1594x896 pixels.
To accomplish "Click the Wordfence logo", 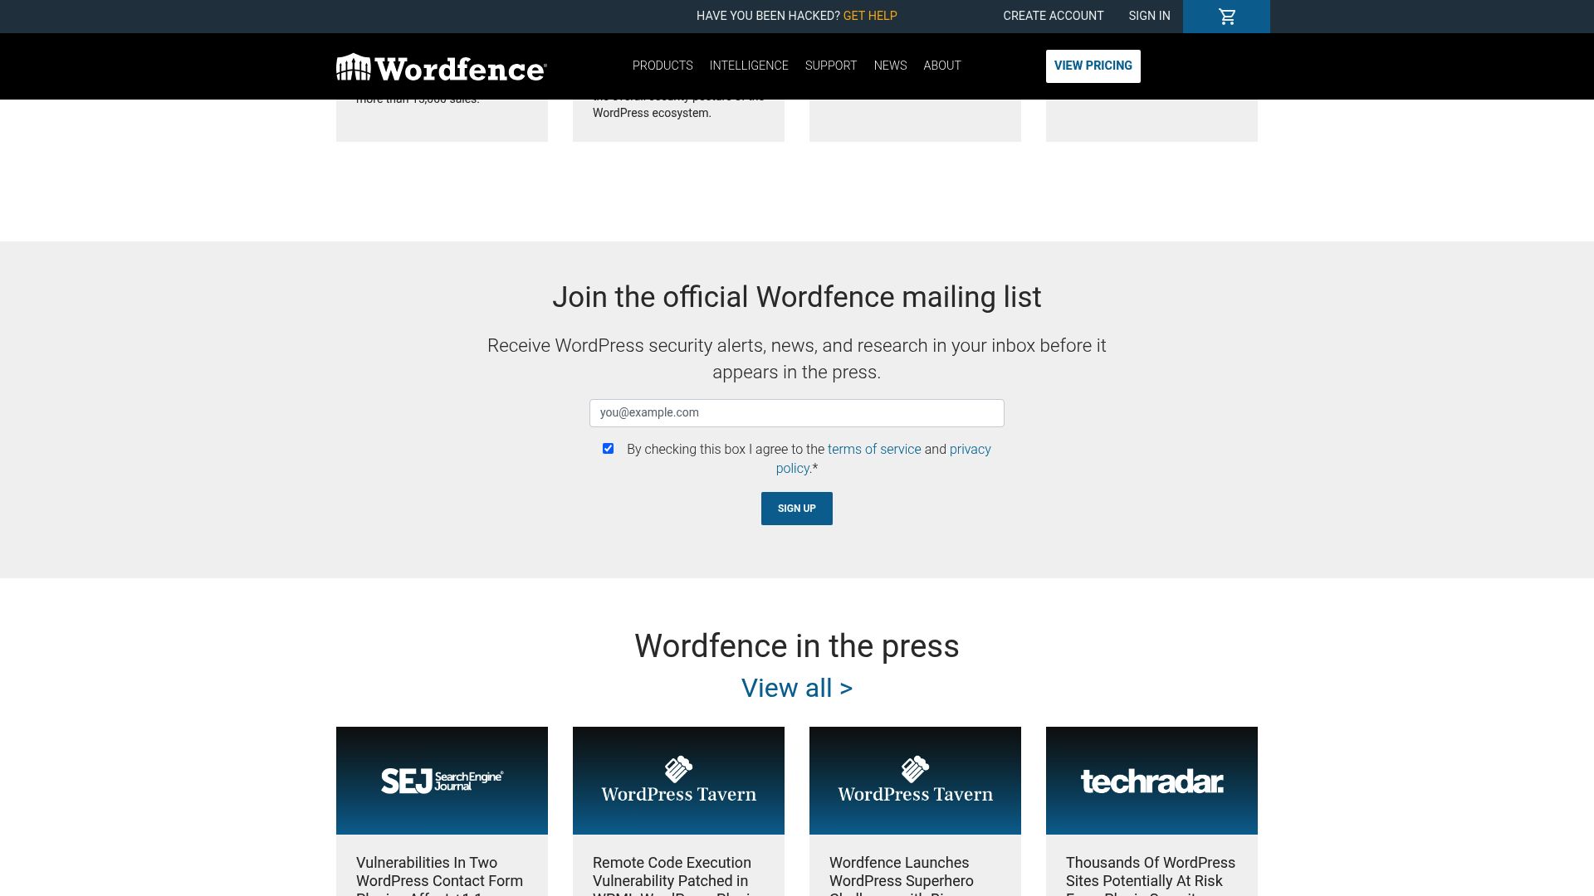I will click(441, 67).
